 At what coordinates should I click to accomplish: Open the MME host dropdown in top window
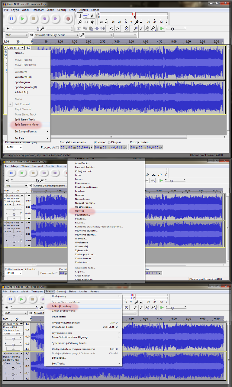(17, 35)
